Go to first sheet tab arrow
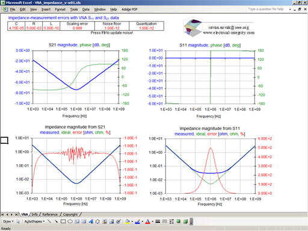Image resolution: width=308 pixels, height=231 pixels. point(2,214)
